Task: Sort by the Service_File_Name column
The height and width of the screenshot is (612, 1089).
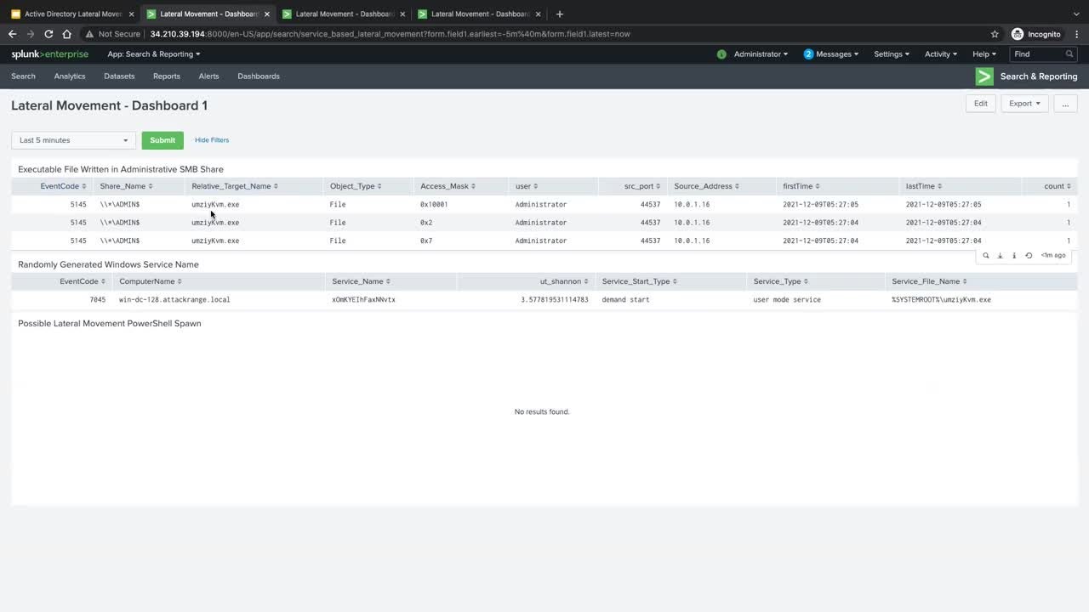Action: point(929,281)
